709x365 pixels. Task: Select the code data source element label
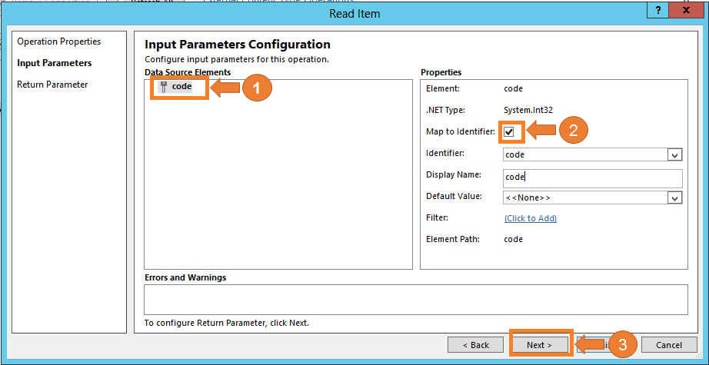[x=182, y=87]
